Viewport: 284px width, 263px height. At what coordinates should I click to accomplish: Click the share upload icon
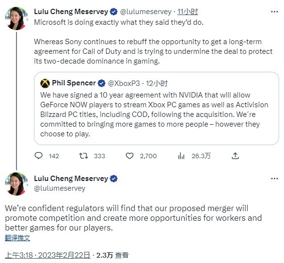(x=235, y=156)
